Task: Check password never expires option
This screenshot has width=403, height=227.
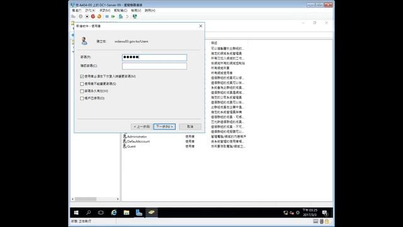Action: tap(82, 91)
